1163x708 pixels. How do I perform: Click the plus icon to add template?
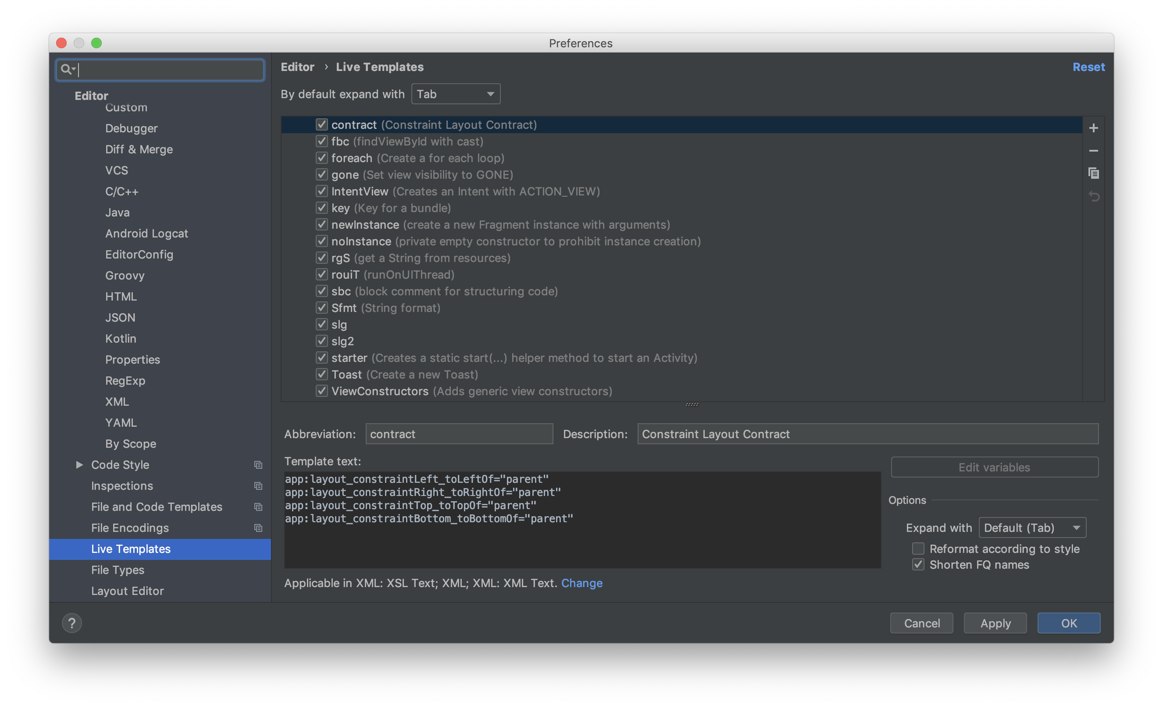coord(1093,128)
